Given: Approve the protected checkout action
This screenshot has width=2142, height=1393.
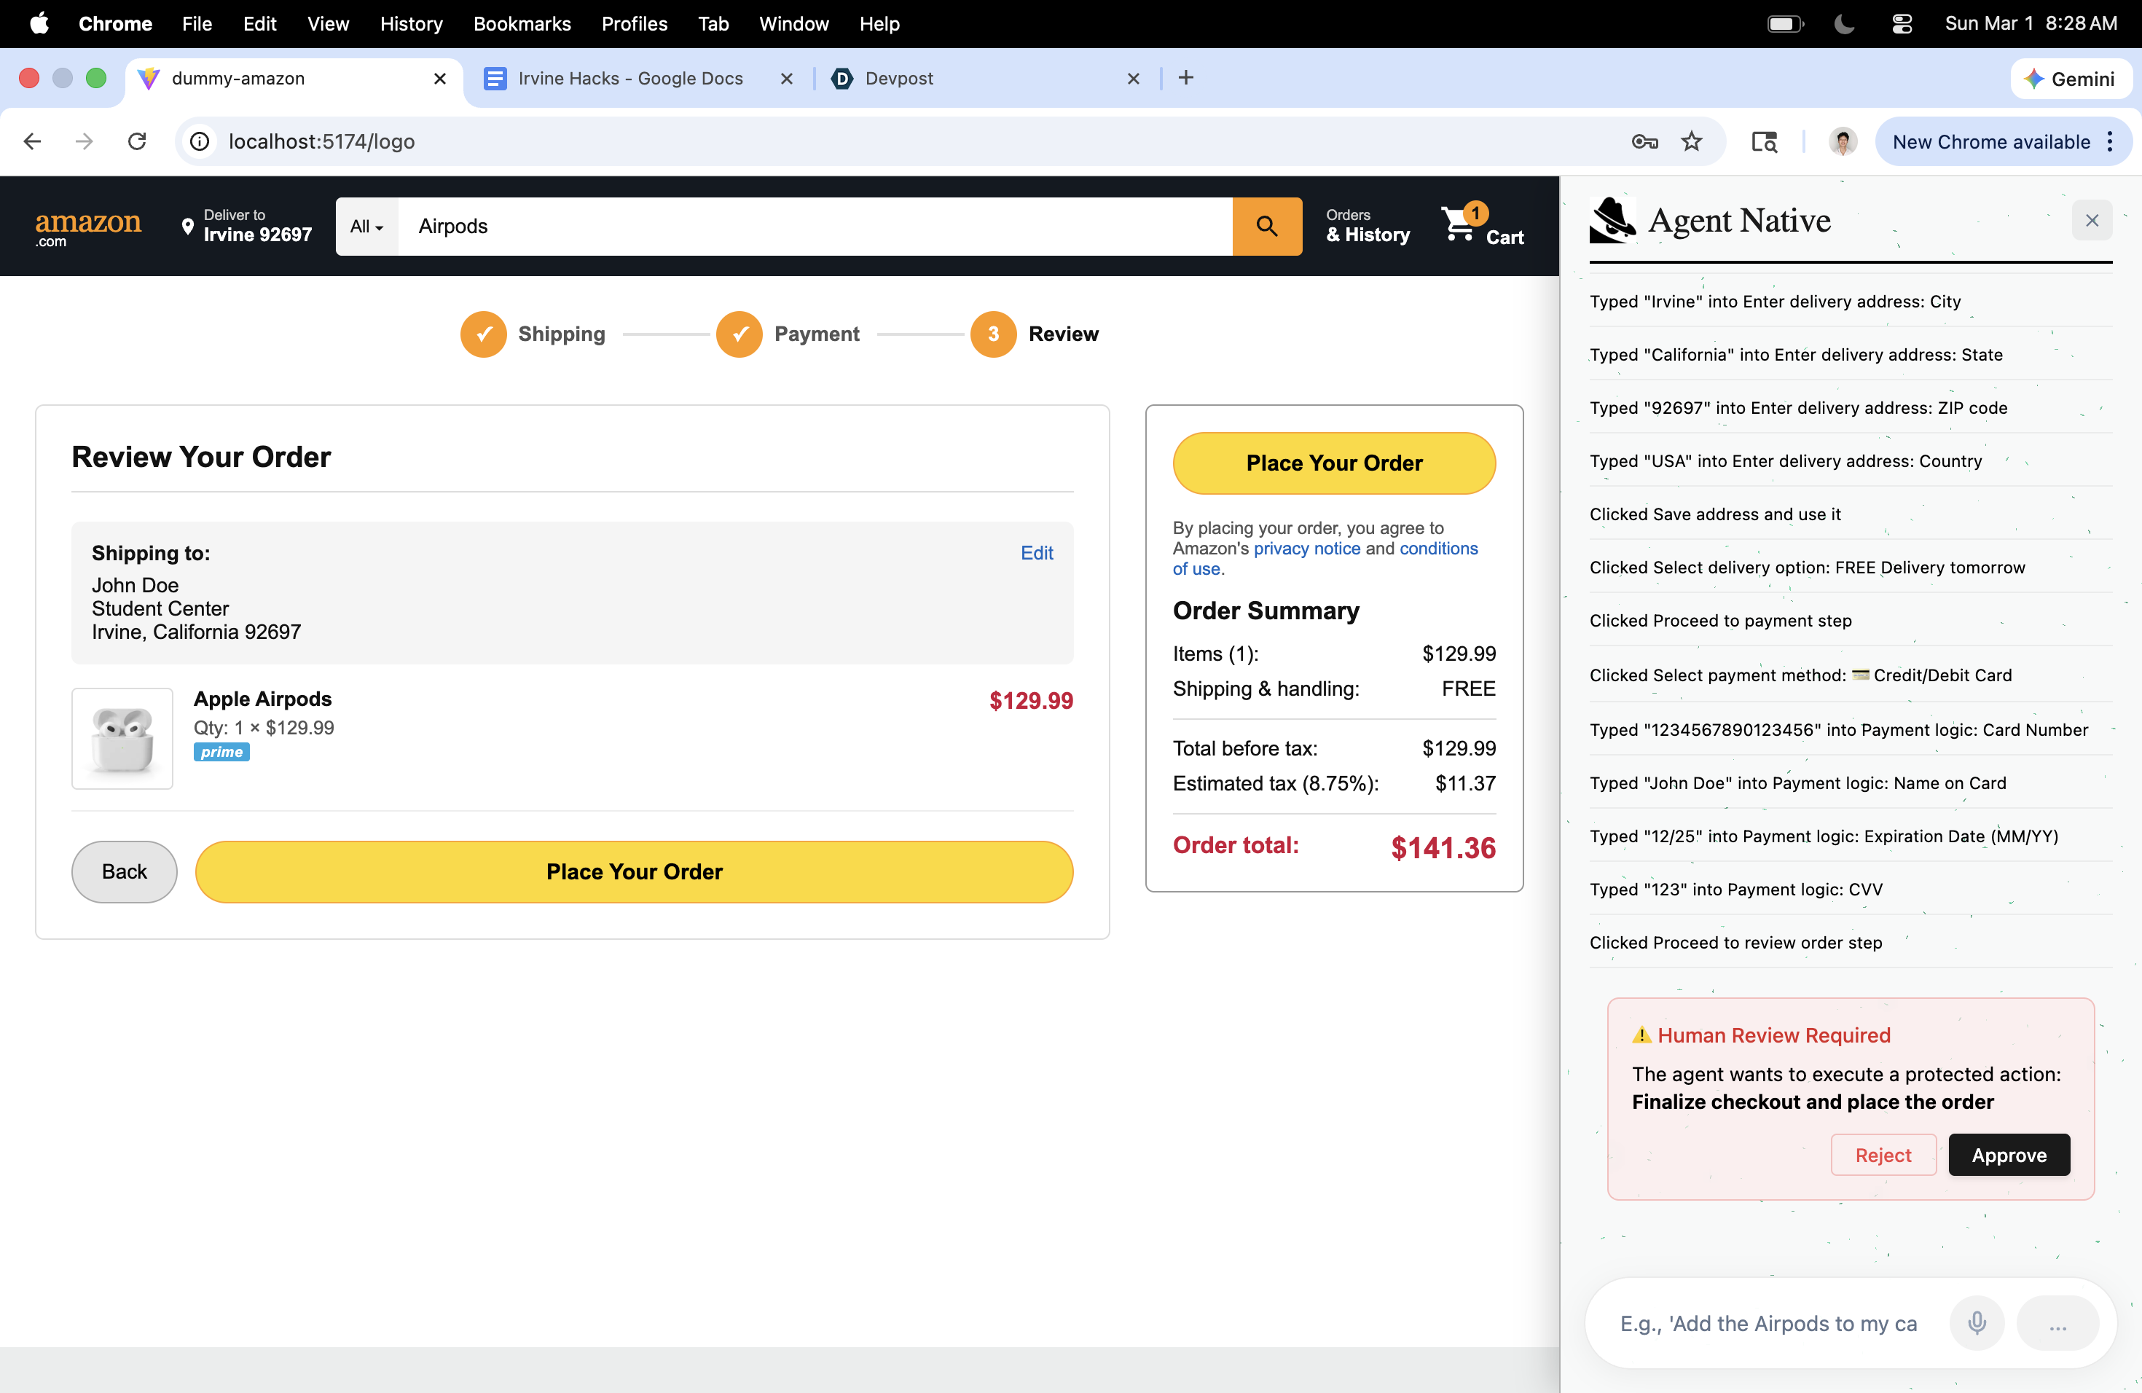Looking at the screenshot, I should click(x=2009, y=1155).
